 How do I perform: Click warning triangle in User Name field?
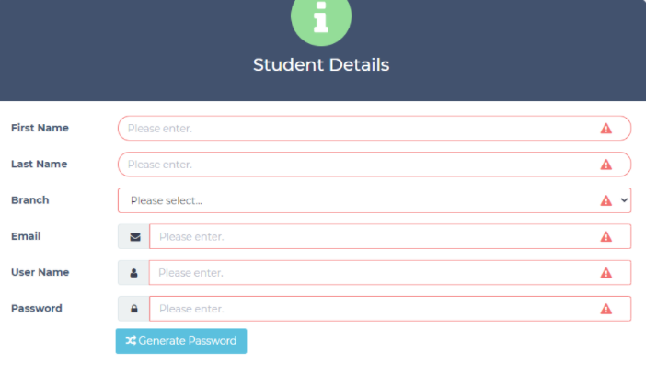(605, 273)
